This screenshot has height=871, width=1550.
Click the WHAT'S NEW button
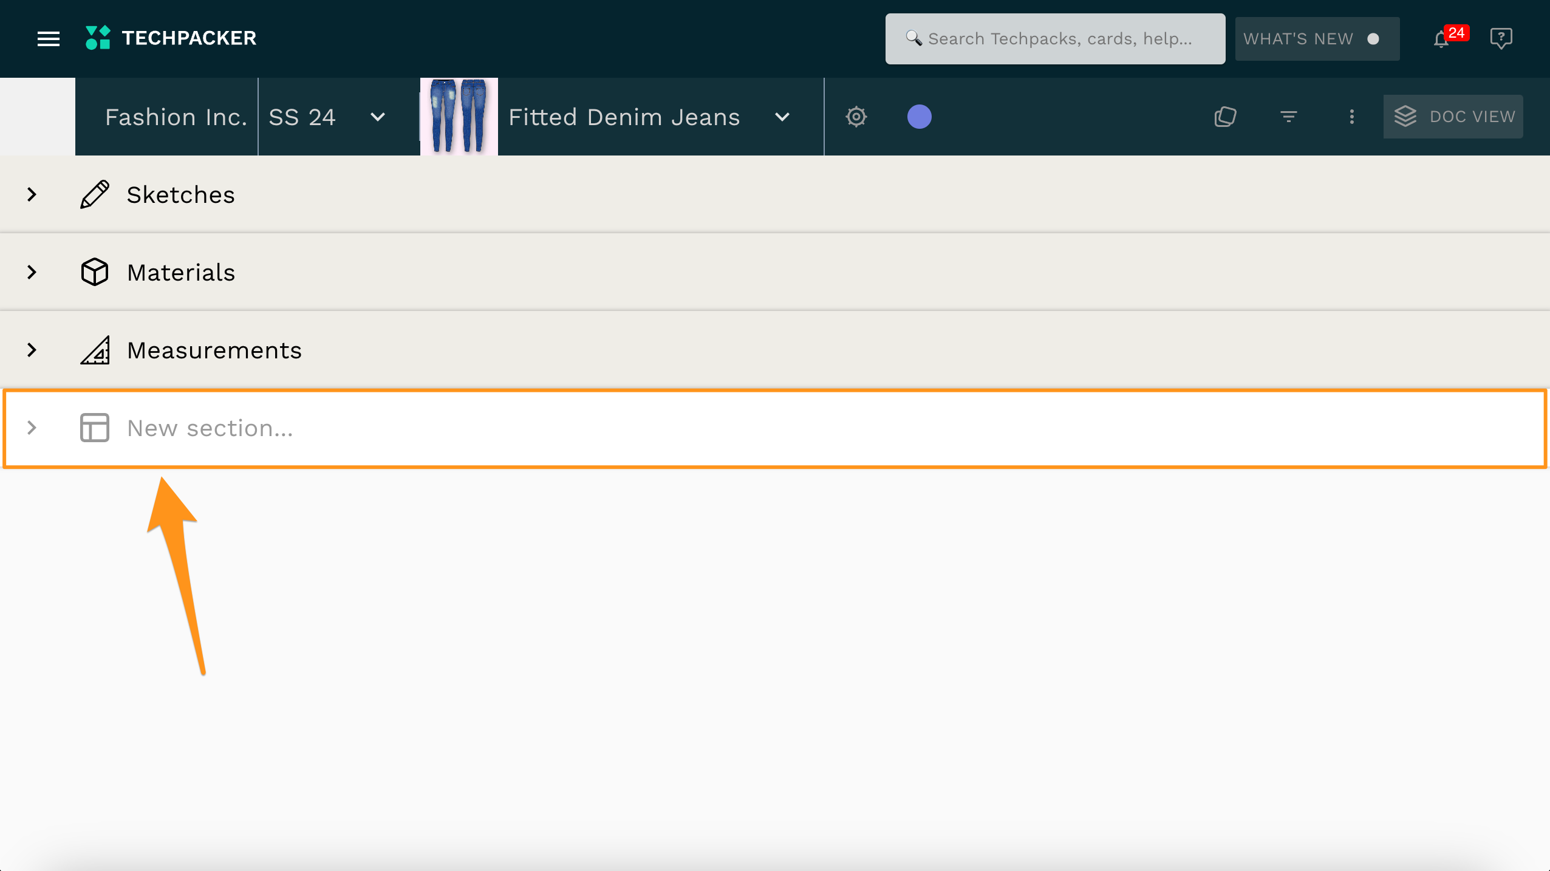pyautogui.click(x=1317, y=38)
